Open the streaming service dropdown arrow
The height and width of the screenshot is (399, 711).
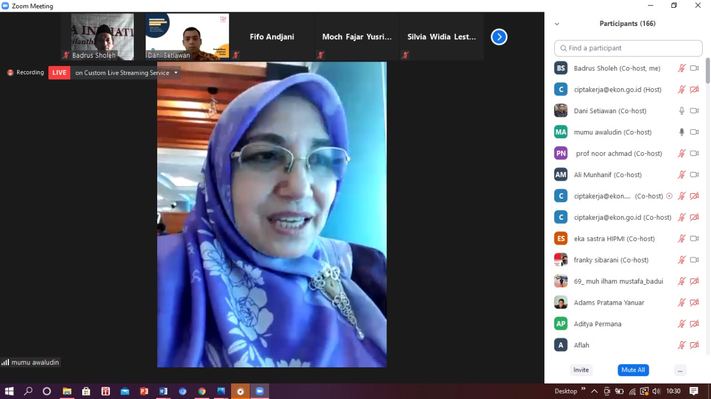tap(176, 73)
